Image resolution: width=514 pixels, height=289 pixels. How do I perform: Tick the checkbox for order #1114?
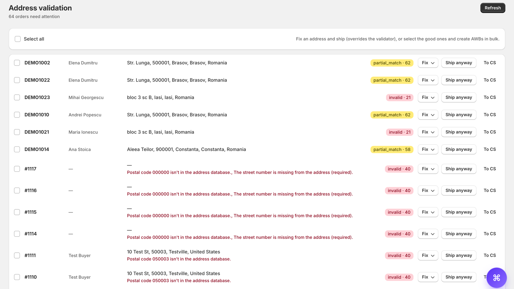17,234
